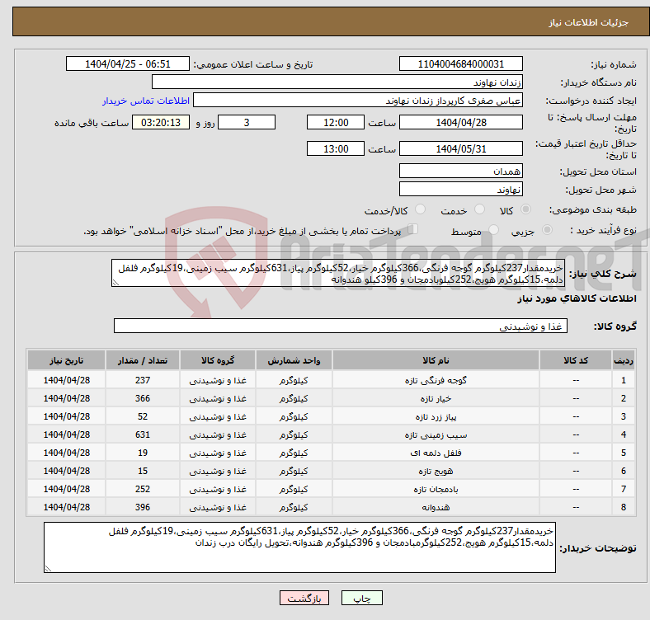This screenshot has height=620, width=650.
Task: Click quantity cell 396
Action: pos(143,507)
